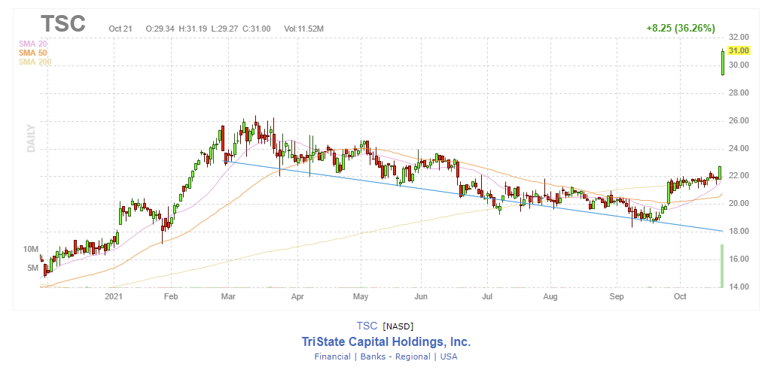This screenshot has height=370, width=765.
Task: Click the Aug x-axis label
Action: click(x=550, y=296)
